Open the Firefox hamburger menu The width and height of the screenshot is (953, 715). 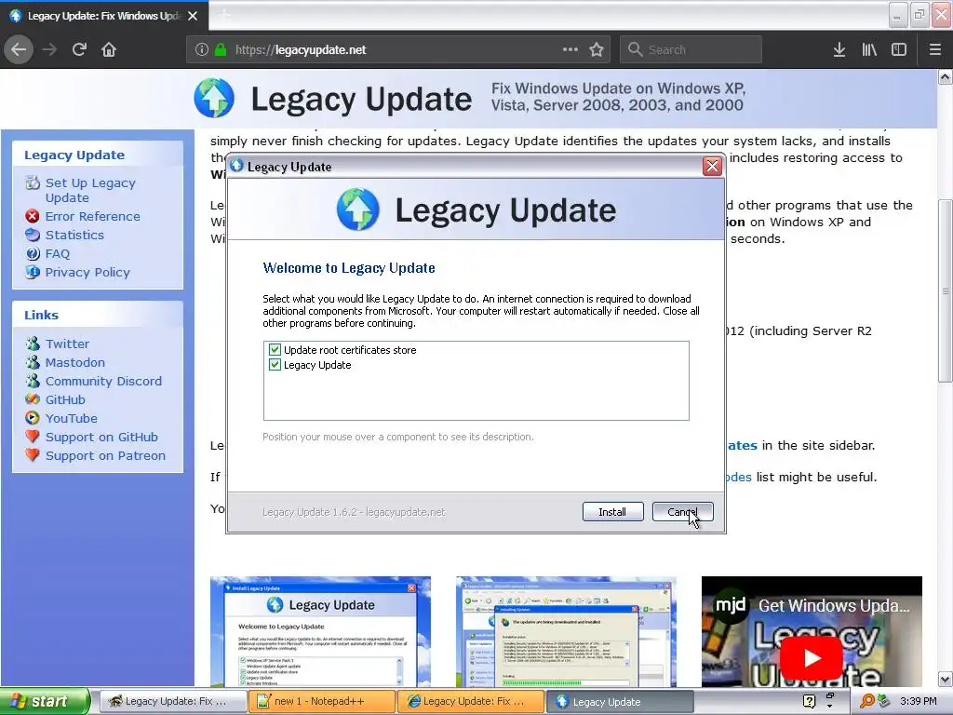coord(935,50)
